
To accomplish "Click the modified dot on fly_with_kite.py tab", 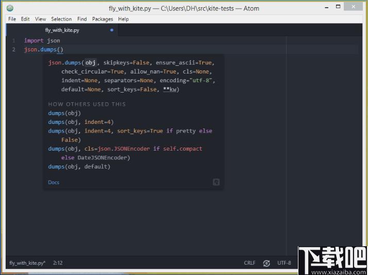I will pos(112,30).
